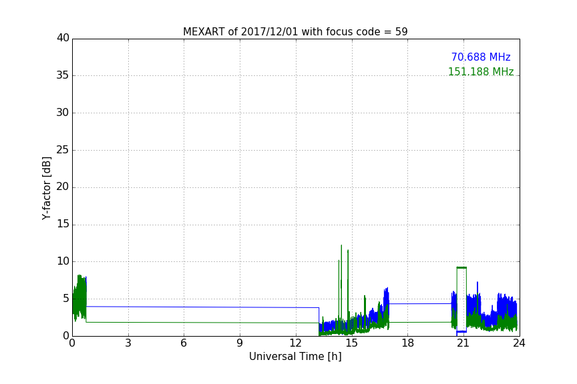Click the x-axis tick label '9'
This screenshot has width=577, height=384.
[240, 343]
